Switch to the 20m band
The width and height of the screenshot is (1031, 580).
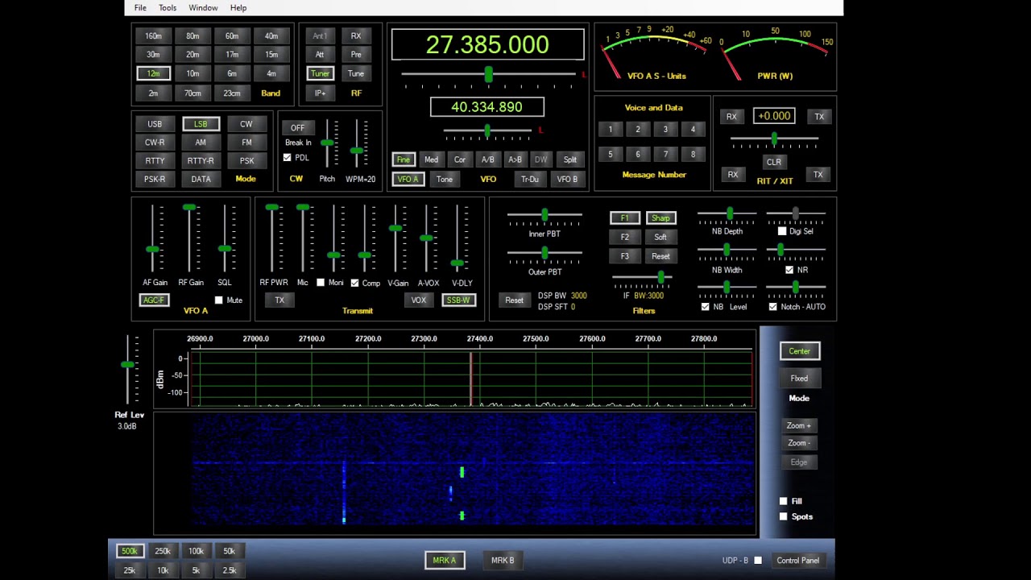pos(193,55)
